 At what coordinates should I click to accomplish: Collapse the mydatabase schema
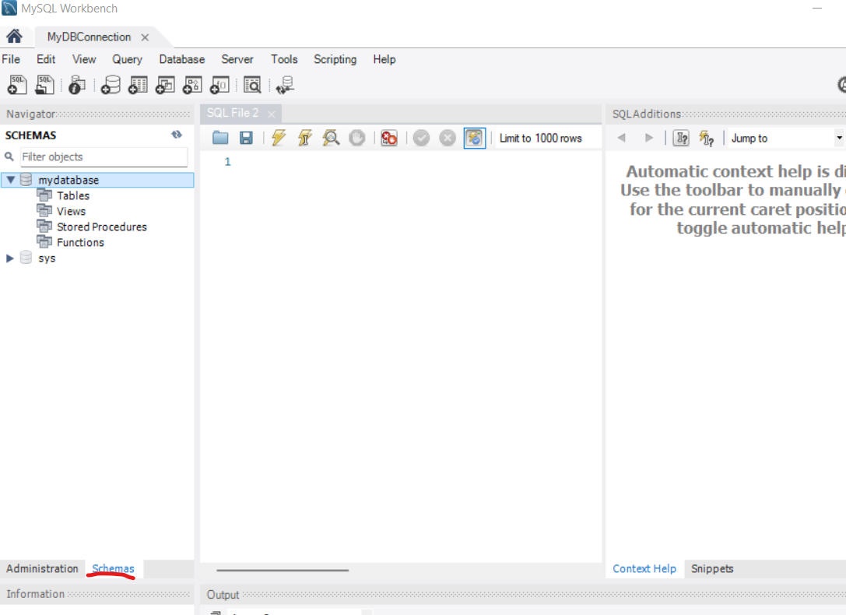tap(10, 180)
